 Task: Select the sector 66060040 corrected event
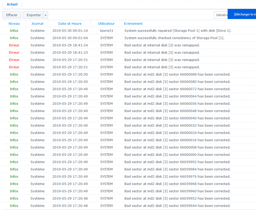pos(129,118)
